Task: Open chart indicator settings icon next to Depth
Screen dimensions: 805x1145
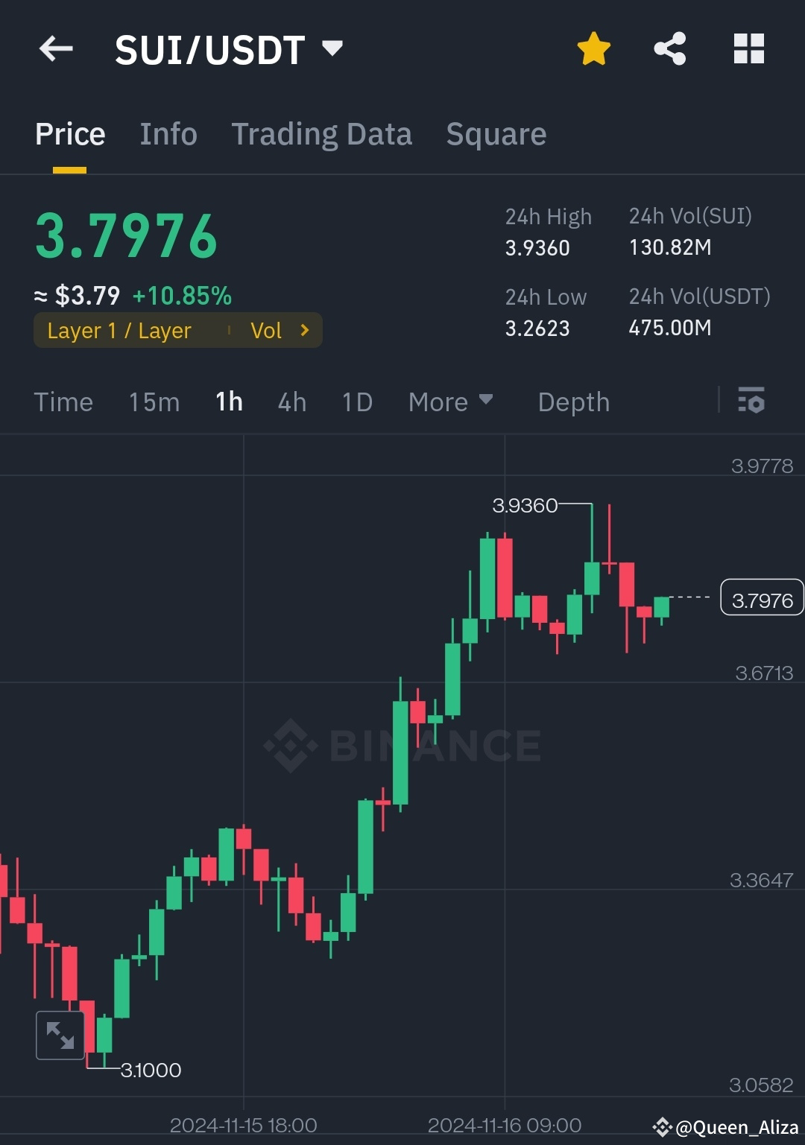Action: [x=751, y=402]
